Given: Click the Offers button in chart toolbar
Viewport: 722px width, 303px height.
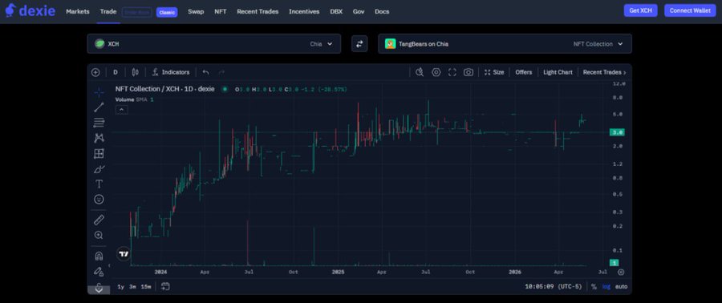Looking at the screenshot, I should tap(524, 72).
